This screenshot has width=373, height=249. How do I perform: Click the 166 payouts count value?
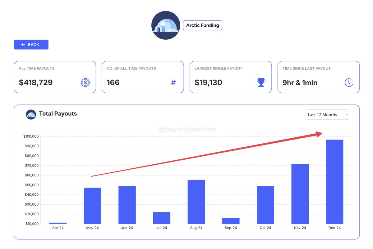113,82
